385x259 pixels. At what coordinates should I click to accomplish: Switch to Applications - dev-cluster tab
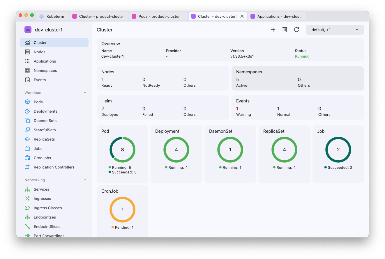pos(277,16)
